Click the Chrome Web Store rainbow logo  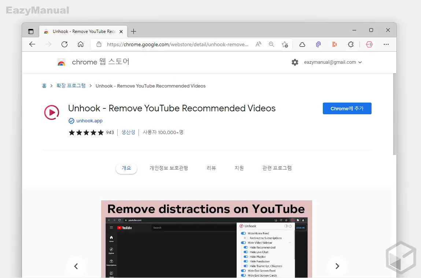(x=61, y=62)
